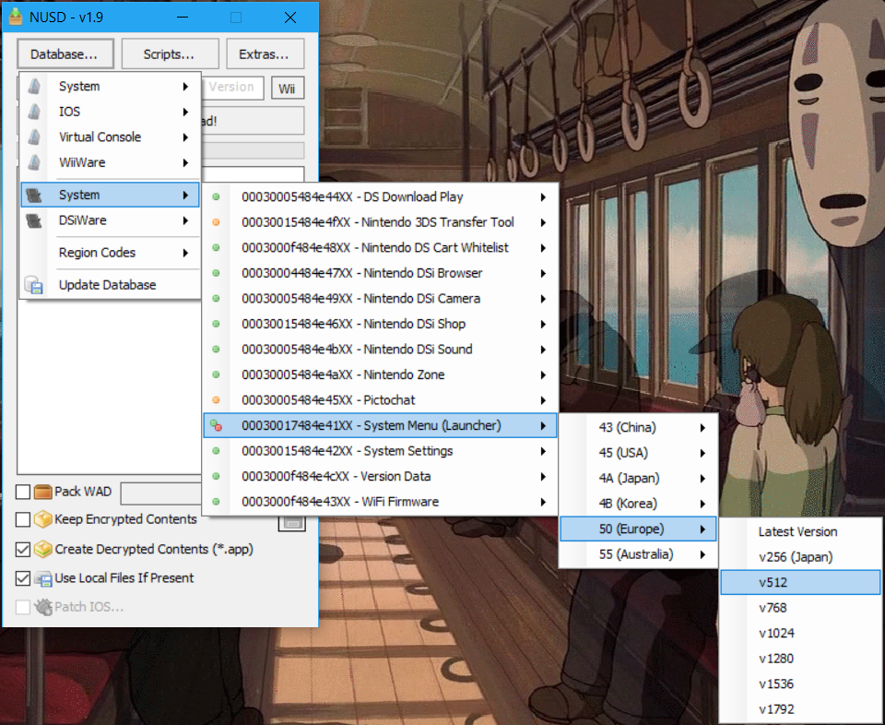Click the Wii console icon next to System
Viewport: 885px width, 725px height.
34,87
